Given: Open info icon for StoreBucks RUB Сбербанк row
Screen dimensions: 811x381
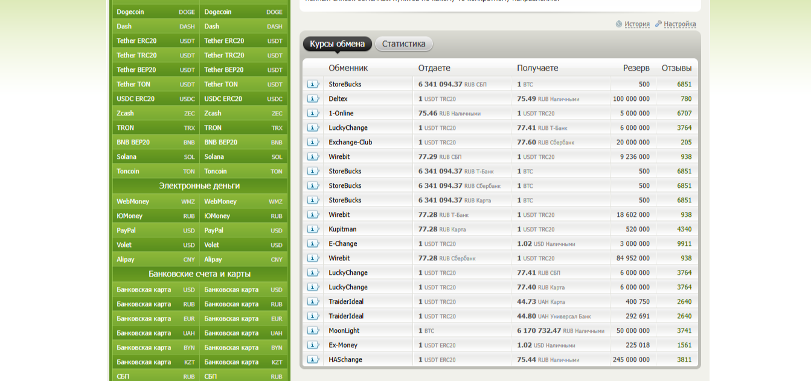Looking at the screenshot, I should (313, 185).
